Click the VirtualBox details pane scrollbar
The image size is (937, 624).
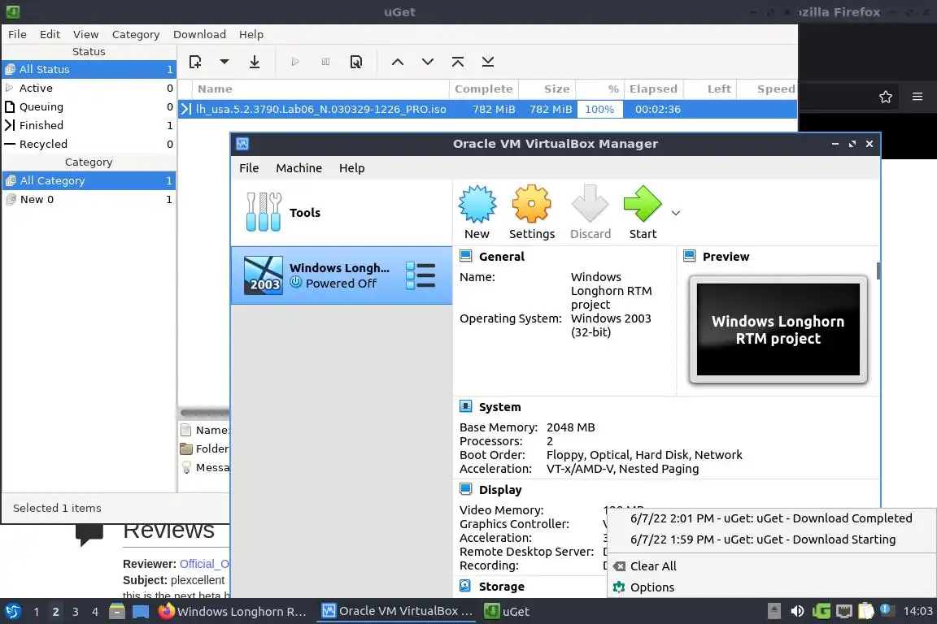click(878, 271)
